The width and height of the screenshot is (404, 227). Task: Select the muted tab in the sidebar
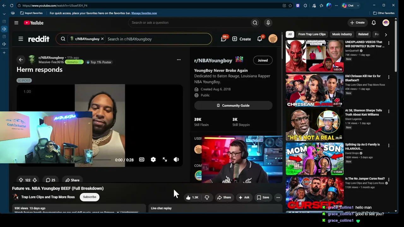(4, 44)
